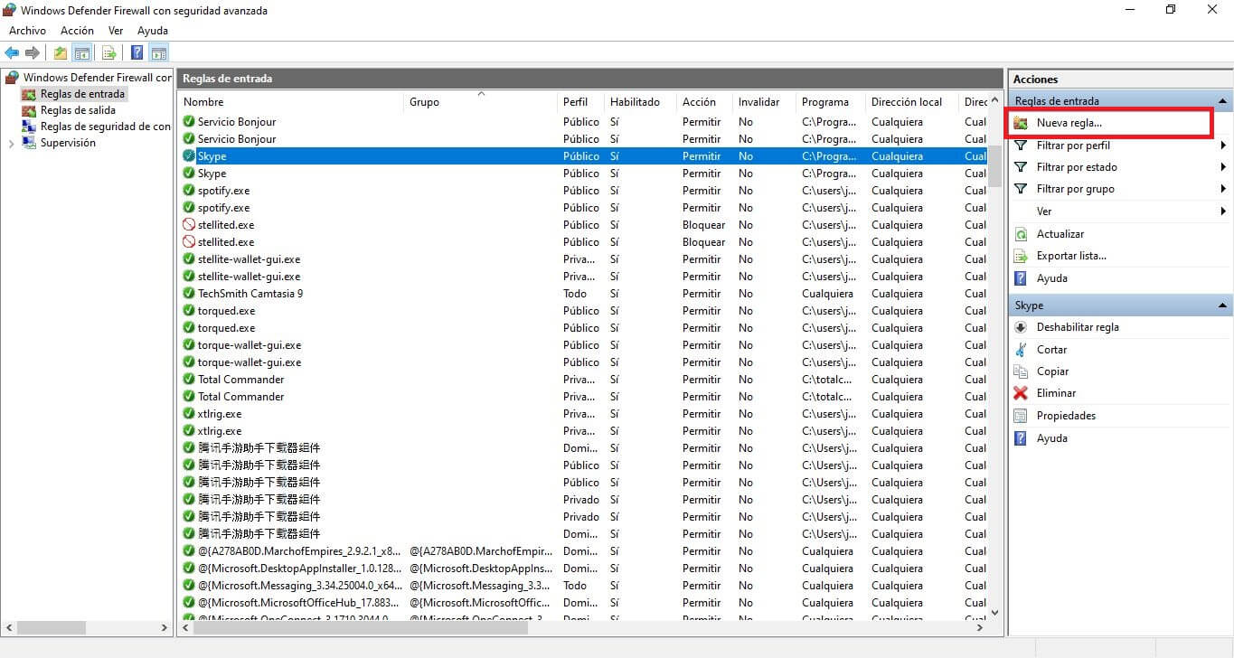
Task: Open the Archivo menu
Action: 27,31
